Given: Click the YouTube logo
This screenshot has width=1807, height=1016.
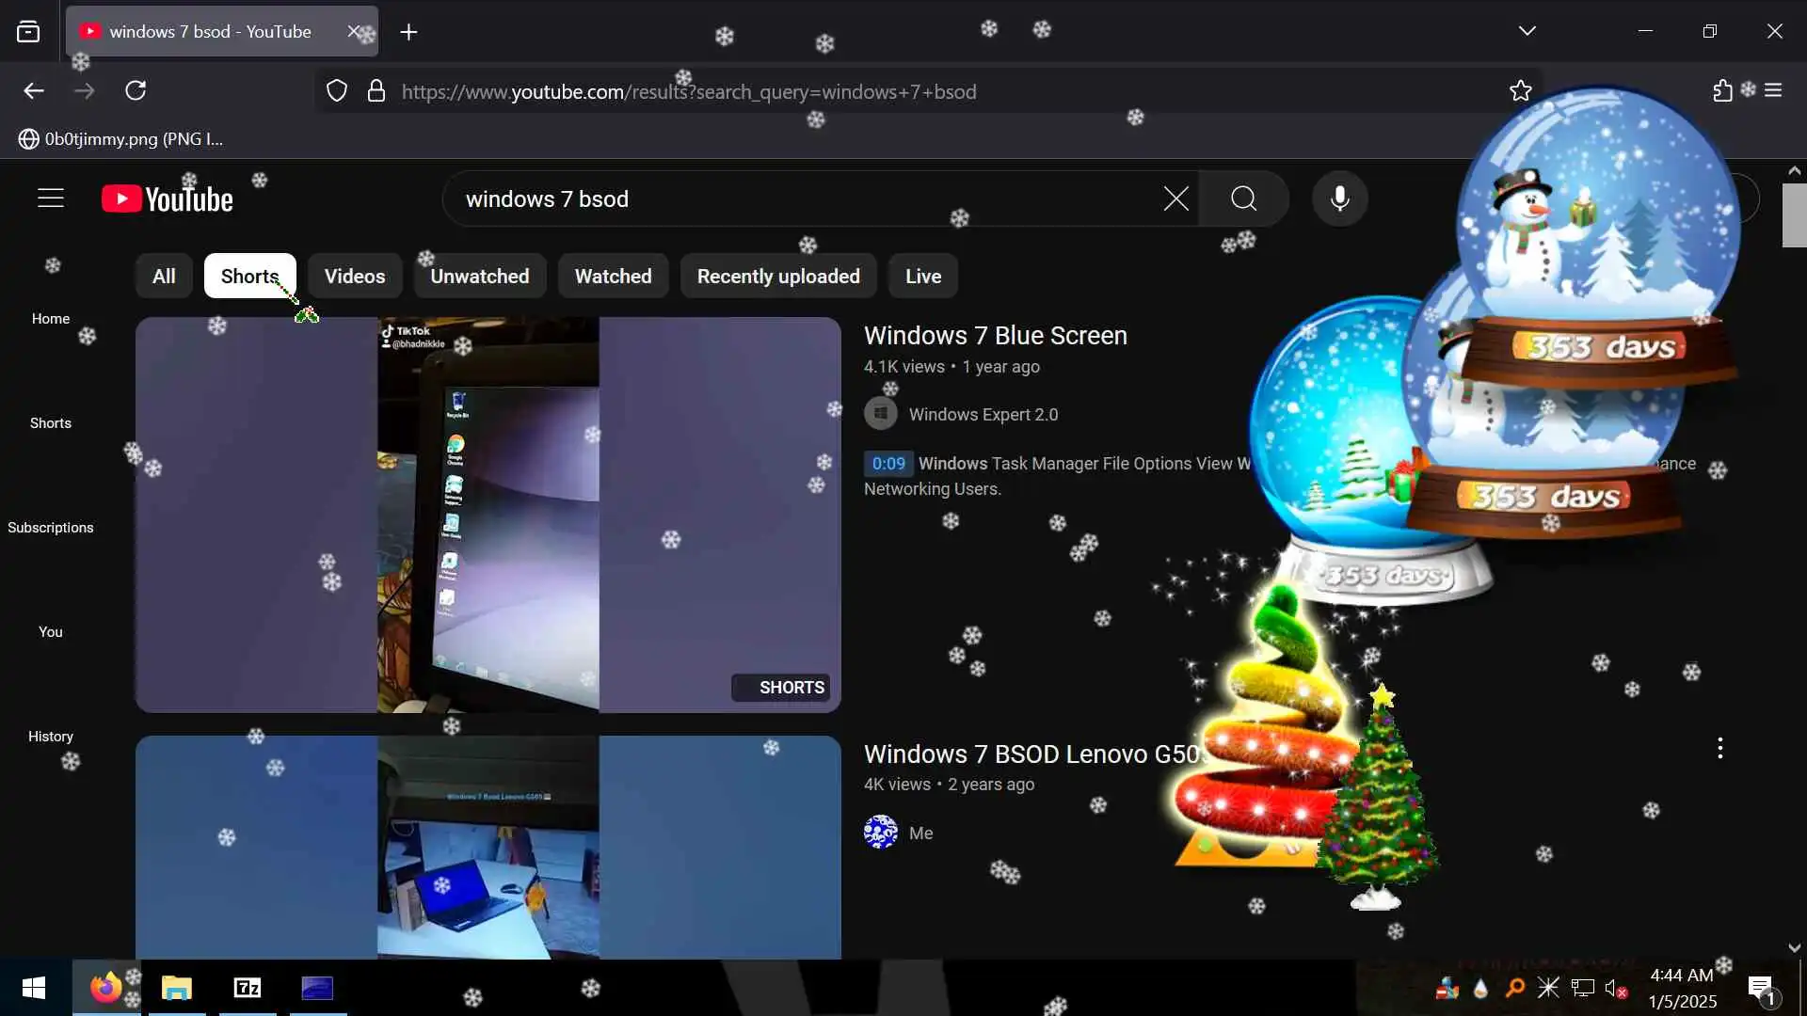Looking at the screenshot, I should (168, 198).
